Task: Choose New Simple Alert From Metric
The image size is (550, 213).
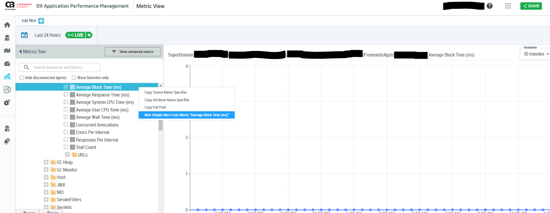Action: pyautogui.click(x=186, y=115)
